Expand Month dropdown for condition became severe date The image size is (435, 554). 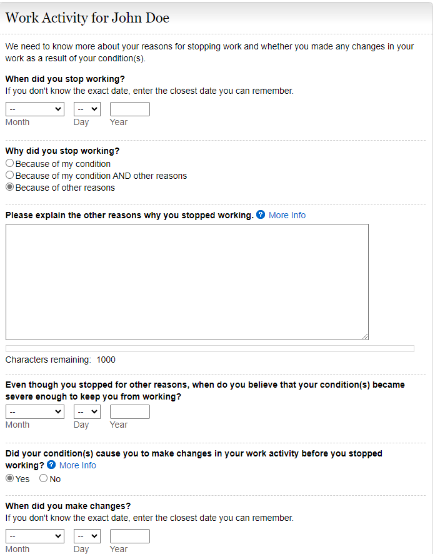[x=35, y=412]
